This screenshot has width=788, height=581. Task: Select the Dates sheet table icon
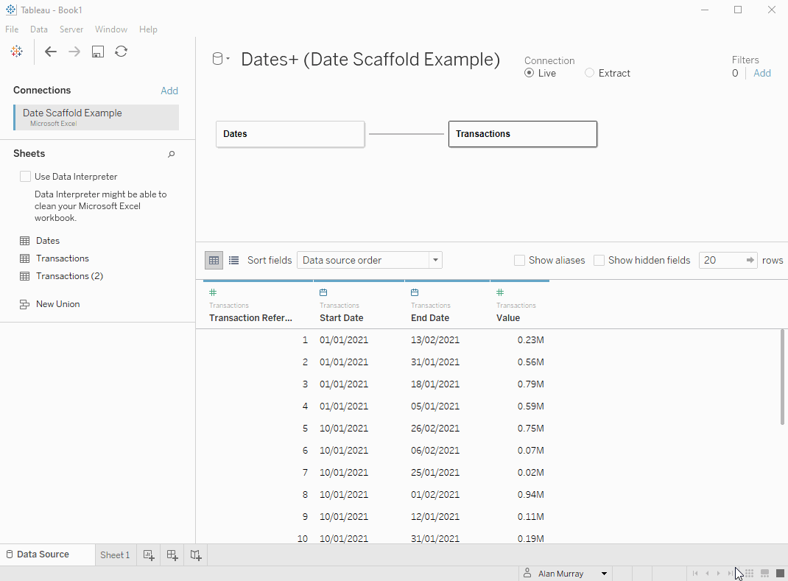[24, 241]
